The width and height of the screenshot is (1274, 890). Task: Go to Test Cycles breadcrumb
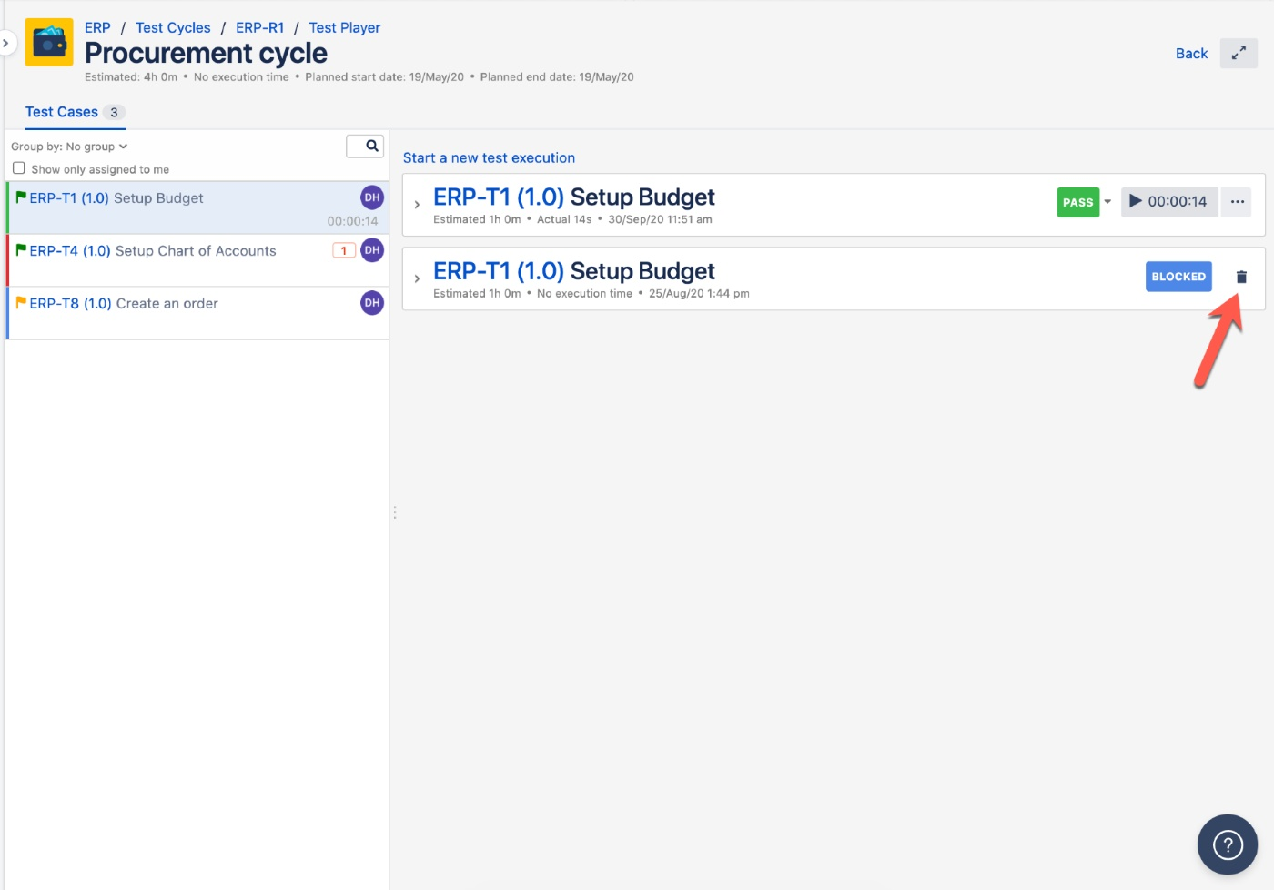coord(173,28)
